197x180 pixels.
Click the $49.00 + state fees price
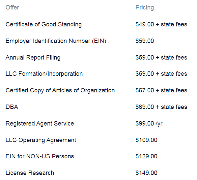[161, 24]
